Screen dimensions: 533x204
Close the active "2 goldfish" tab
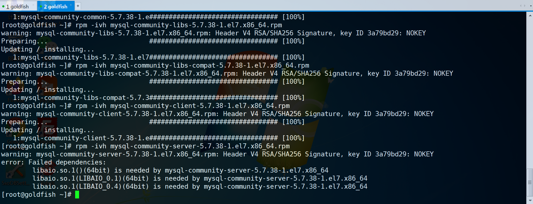71,5
